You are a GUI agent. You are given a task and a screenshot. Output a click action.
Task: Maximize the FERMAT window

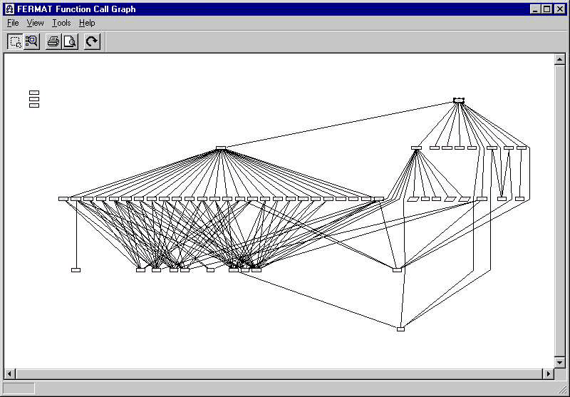tap(547, 9)
